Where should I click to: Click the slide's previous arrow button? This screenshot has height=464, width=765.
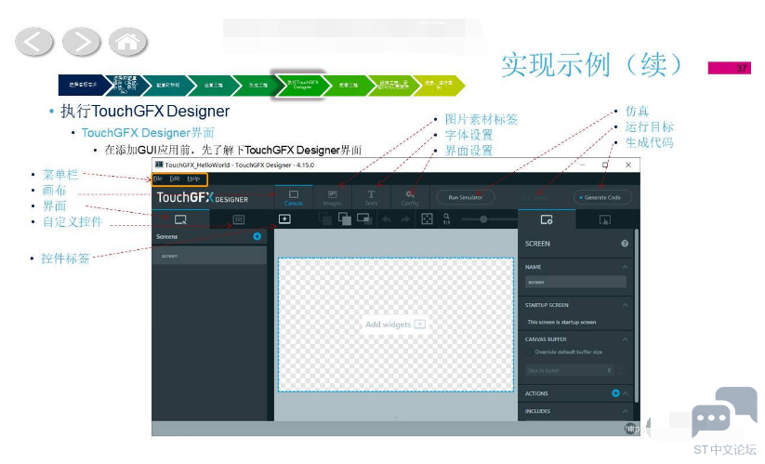(x=33, y=42)
